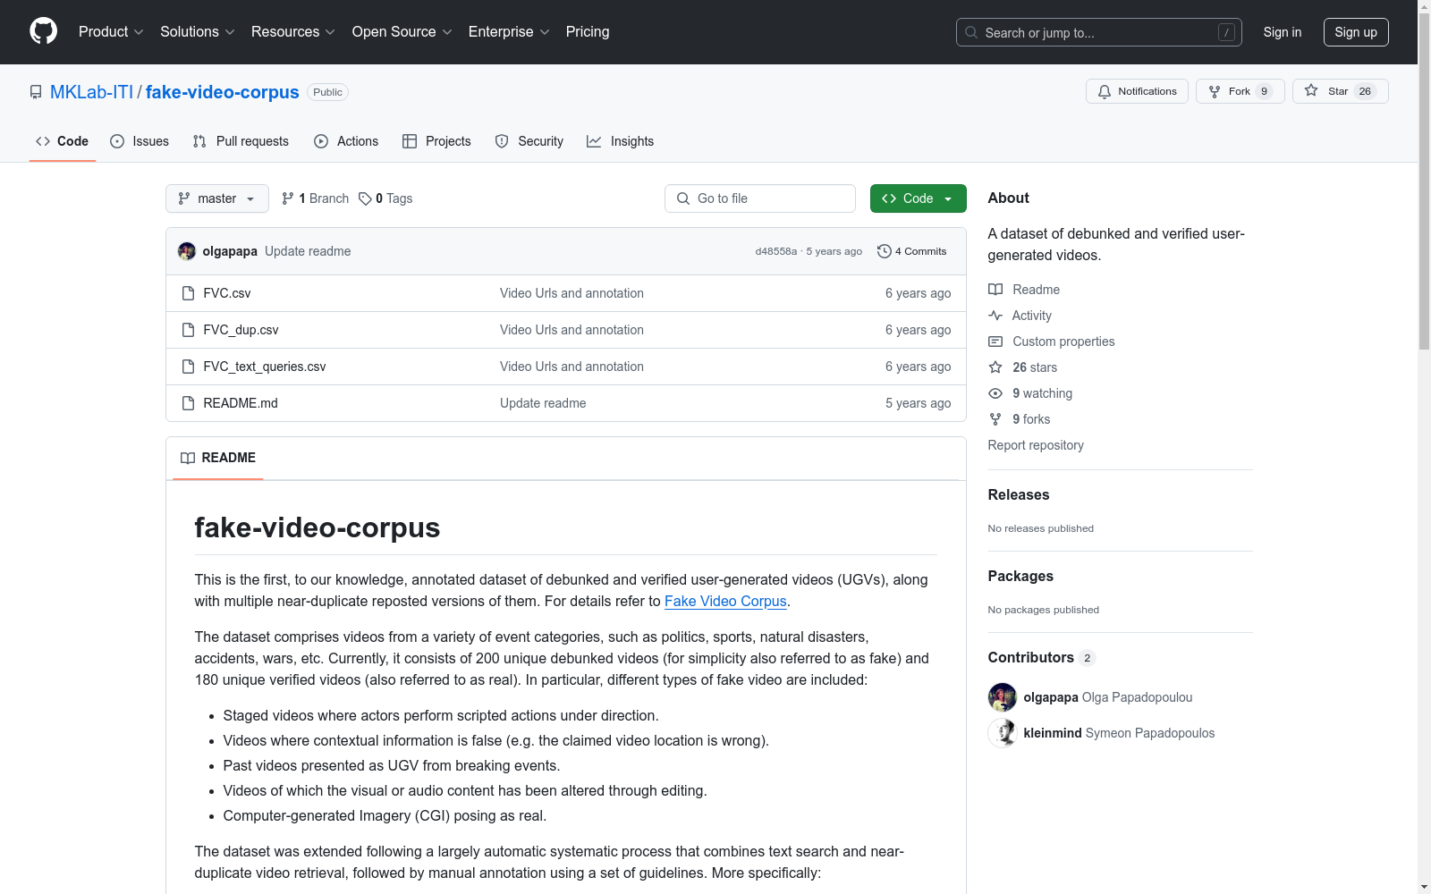Click kleinmind's avatar in Contributors
Viewport: 1431px width, 894px height.
[x=1003, y=733]
